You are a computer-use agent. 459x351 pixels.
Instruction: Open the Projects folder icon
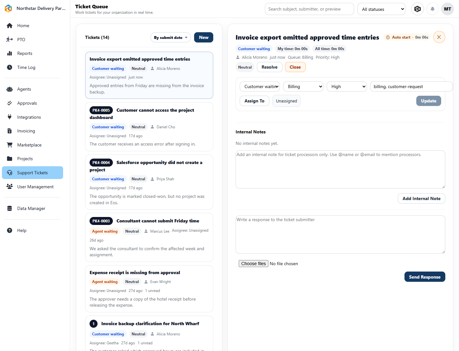click(10, 159)
